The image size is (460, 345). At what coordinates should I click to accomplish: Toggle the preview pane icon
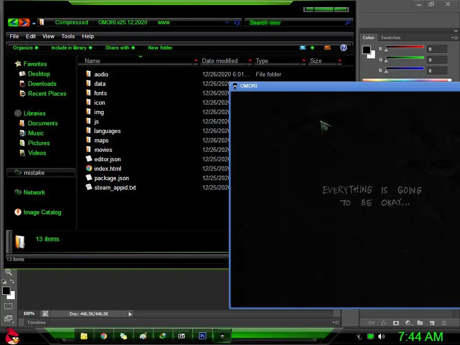tap(327, 48)
